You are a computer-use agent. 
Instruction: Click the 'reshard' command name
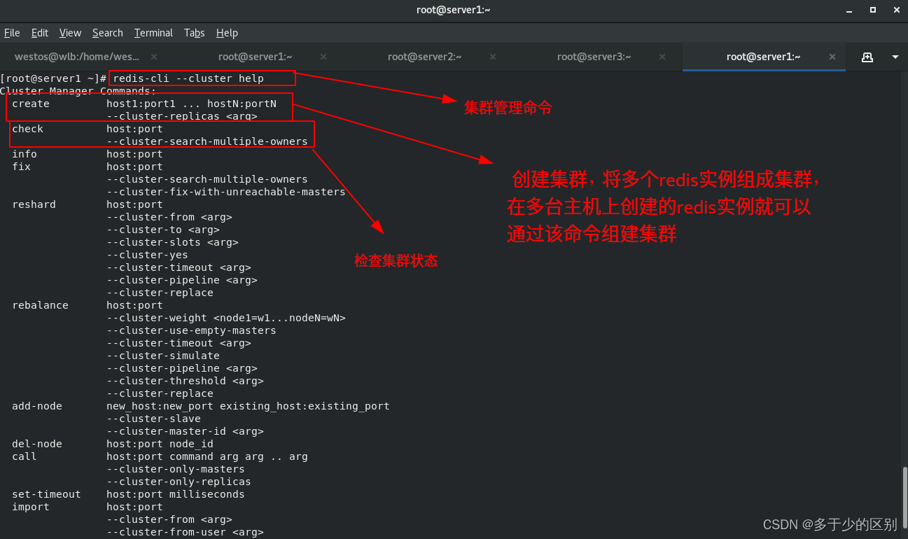(34, 204)
